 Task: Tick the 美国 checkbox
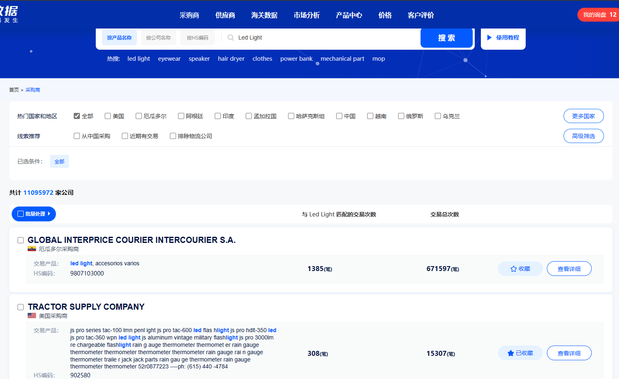[108, 116]
